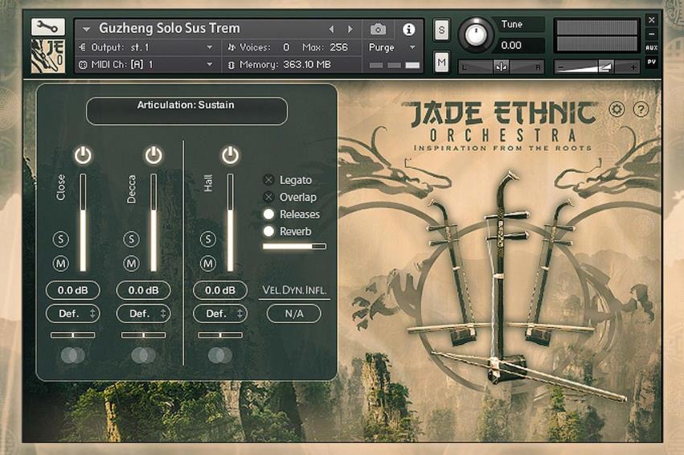
Task: Open the Guzheng Solo Sus Trem preset menu
Action: tap(86, 29)
